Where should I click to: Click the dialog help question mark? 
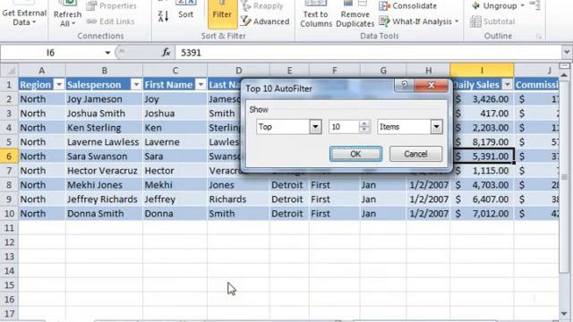(x=404, y=85)
